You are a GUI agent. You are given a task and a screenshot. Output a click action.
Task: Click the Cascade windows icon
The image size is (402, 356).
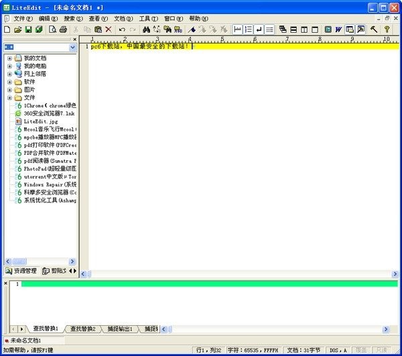pos(283,29)
